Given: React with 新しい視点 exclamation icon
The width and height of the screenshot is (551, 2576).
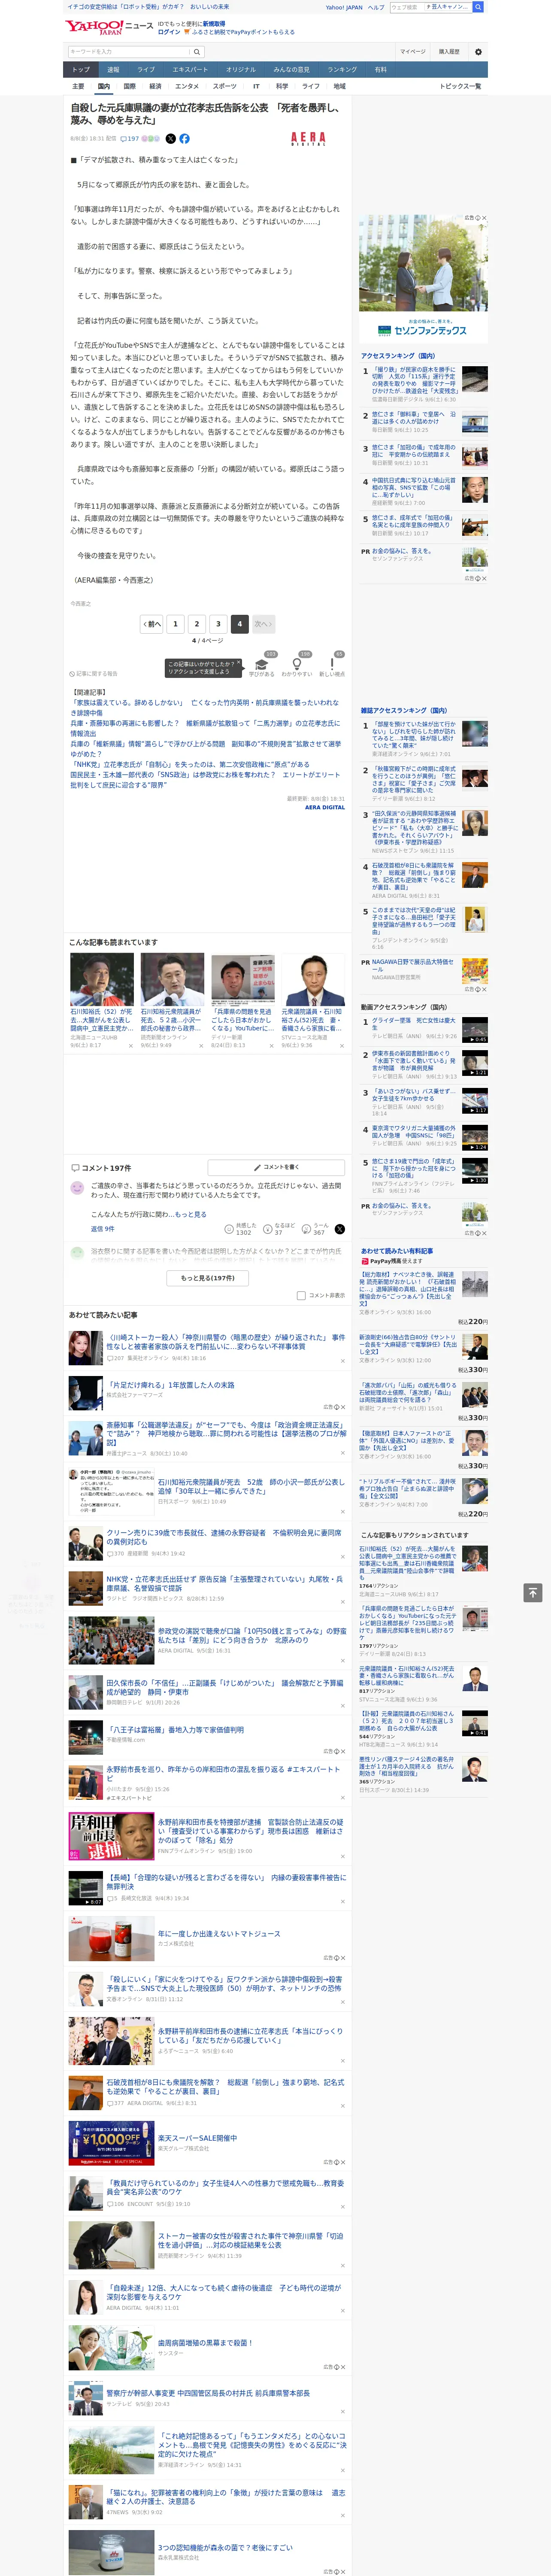Looking at the screenshot, I should click(x=332, y=664).
